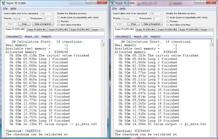The height and width of the screenshot is (139, 218).
Task: Open Processors dropdown in right window
Action: [x=158, y=19]
